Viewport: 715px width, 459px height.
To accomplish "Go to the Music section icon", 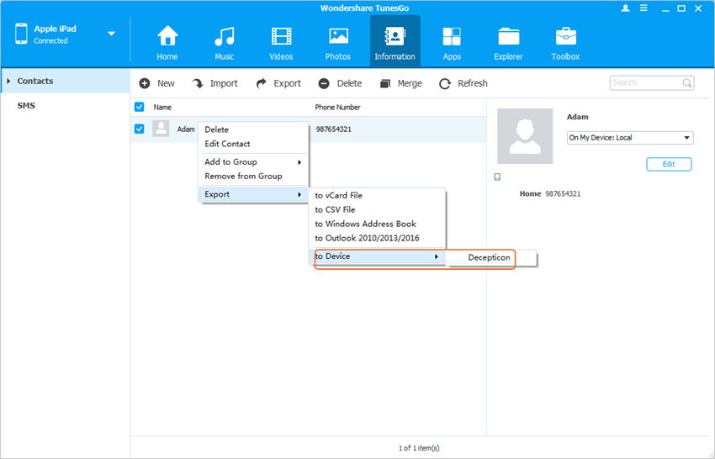I will coord(225,37).
